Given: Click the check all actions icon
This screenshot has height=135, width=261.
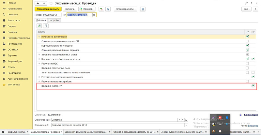Looking at the screenshot, I should coord(39,26).
